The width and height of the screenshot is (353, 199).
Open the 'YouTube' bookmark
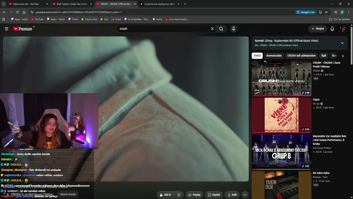(37, 19)
